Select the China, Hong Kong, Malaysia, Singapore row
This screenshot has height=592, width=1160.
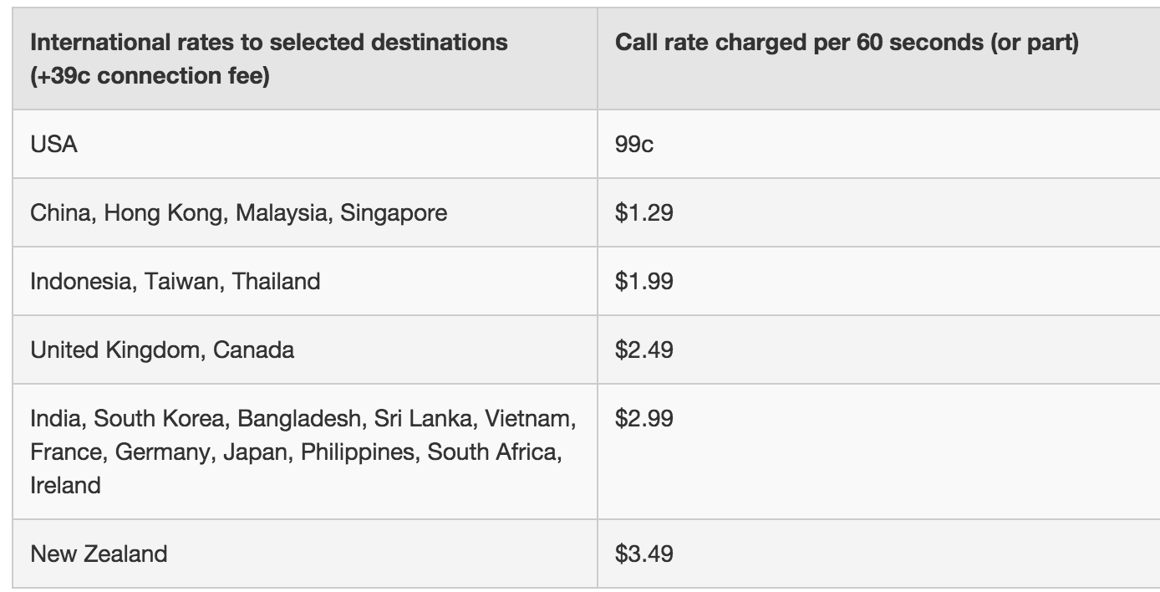tap(238, 213)
